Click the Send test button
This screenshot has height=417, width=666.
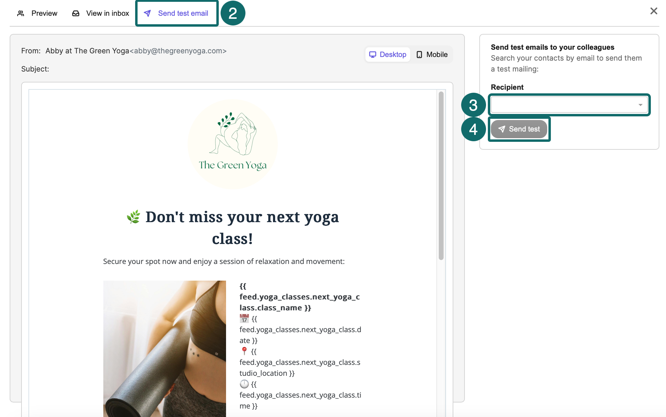519,129
